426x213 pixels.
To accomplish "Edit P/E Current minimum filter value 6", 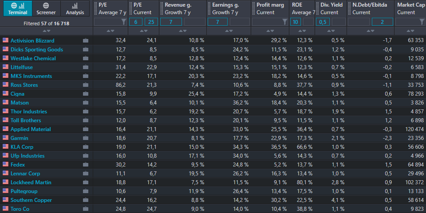I will (x=136, y=22).
